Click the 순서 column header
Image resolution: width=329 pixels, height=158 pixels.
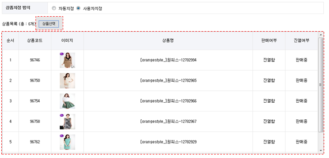pyautogui.click(x=11, y=41)
